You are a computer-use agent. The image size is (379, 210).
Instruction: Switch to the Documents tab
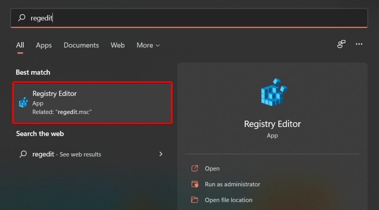tap(81, 45)
